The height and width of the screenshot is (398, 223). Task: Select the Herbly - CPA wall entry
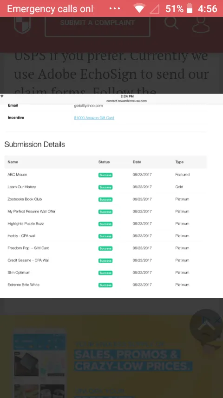tap(21, 236)
